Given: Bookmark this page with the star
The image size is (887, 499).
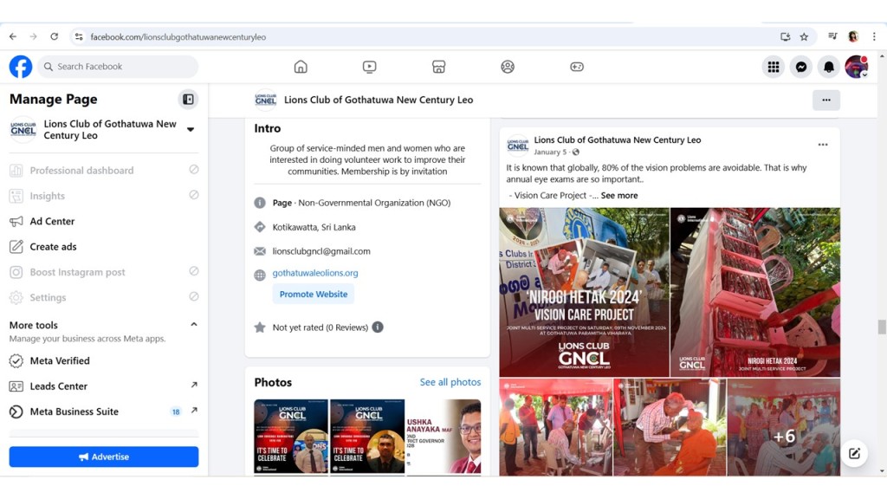Looking at the screenshot, I should 804,36.
